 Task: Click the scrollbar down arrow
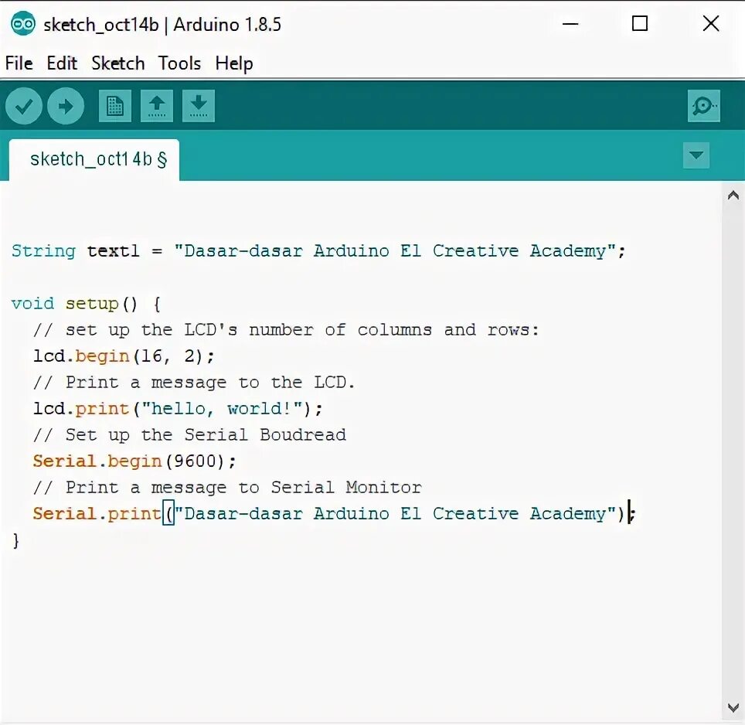(733, 707)
